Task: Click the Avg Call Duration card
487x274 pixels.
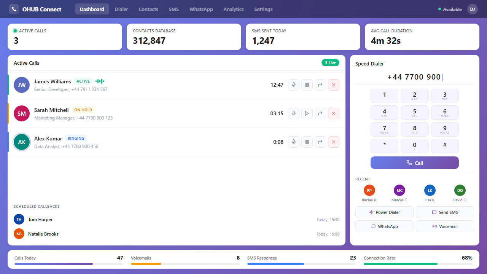Action: [x=422, y=37]
